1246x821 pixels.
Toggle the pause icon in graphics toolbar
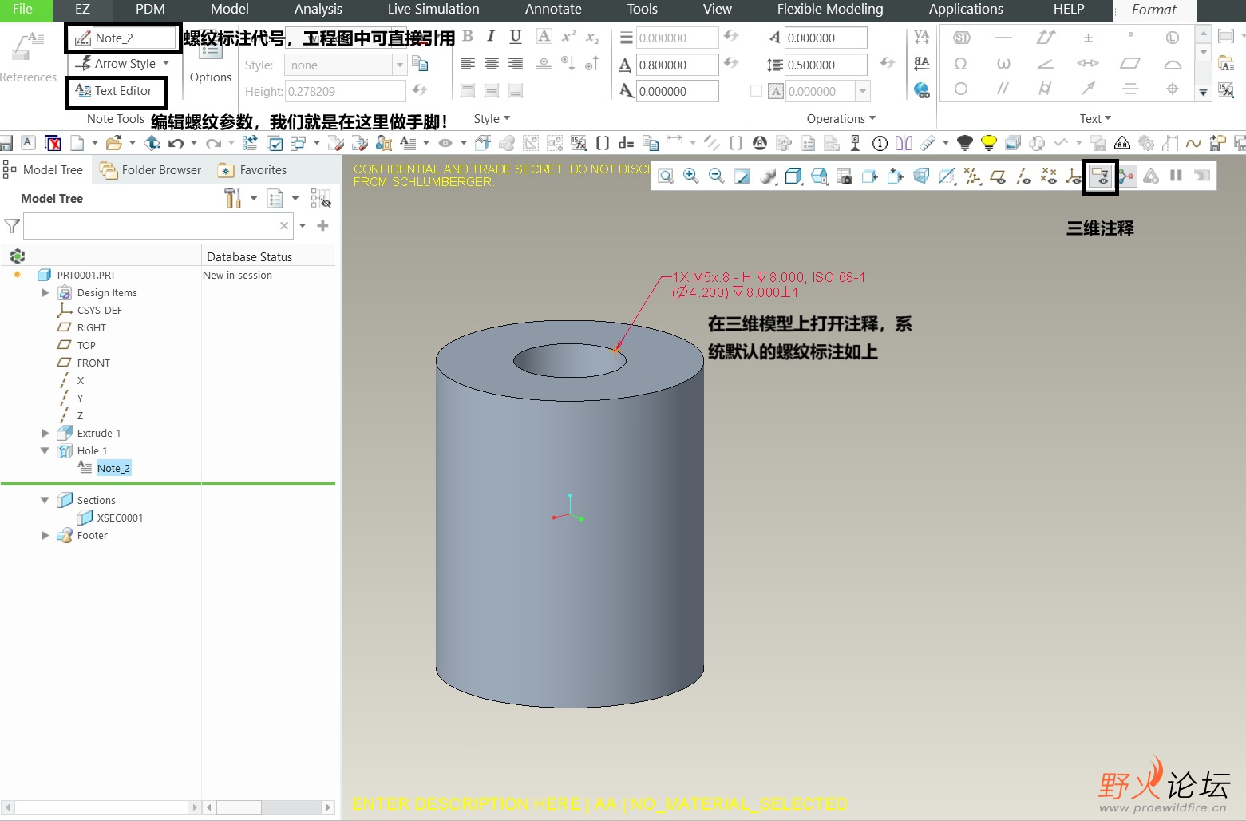pos(1176,176)
